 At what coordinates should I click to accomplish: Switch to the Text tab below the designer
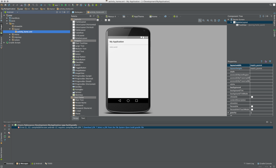coord(83,119)
